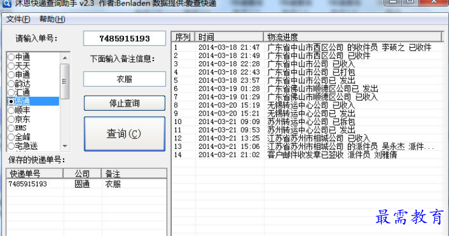The width and height of the screenshot is (449, 236).
Task: Click the 快递单号 column header
Action: click(34, 174)
